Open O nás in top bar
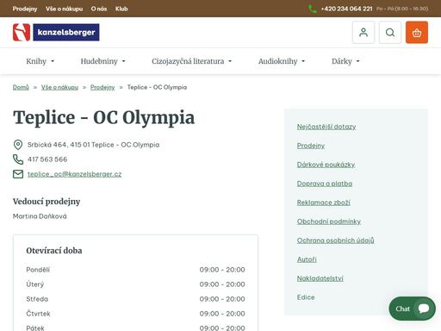This screenshot has height=331, width=441. (x=99, y=9)
